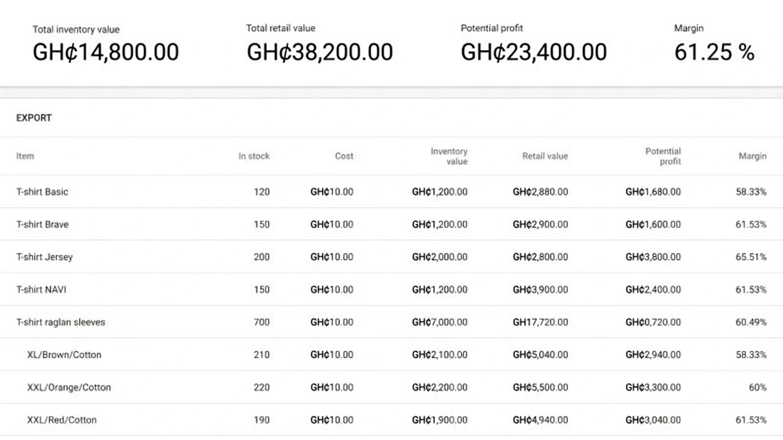Open the T-shirt Basic item row
This screenshot has height=440, width=783.
click(x=391, y=192)
